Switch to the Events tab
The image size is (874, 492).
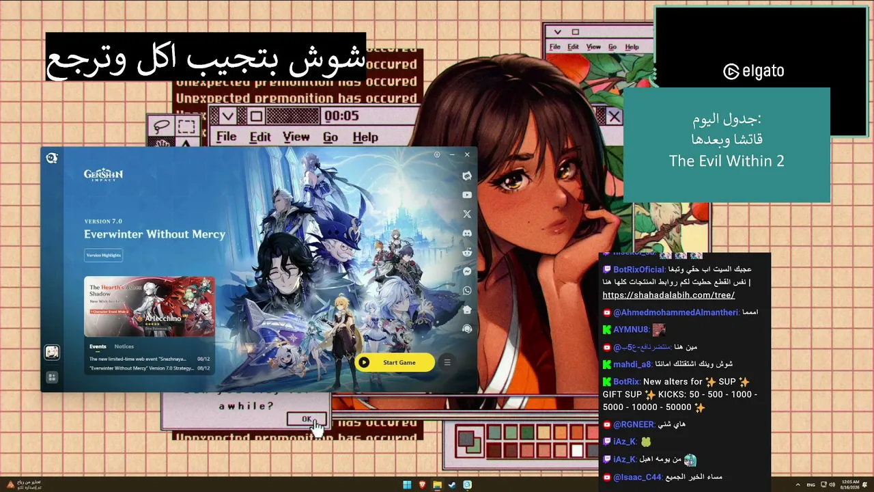click(98, 346)
